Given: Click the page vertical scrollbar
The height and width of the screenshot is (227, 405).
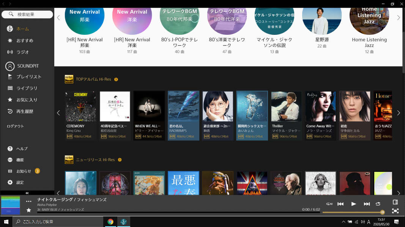Looking at the screenshot, I should (403, 41).
